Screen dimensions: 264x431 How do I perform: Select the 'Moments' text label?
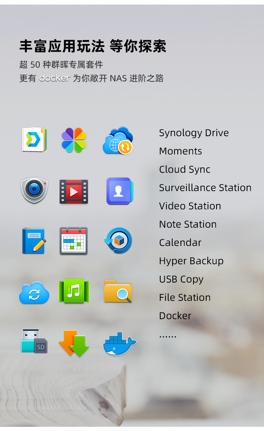pos(181,151)
